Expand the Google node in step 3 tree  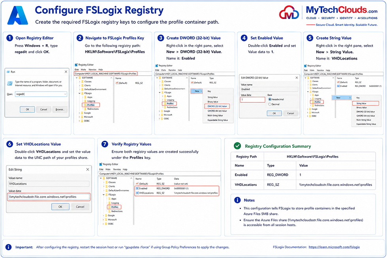pos(160,111)
